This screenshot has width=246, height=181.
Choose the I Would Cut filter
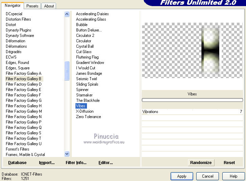tap(86, 68)
